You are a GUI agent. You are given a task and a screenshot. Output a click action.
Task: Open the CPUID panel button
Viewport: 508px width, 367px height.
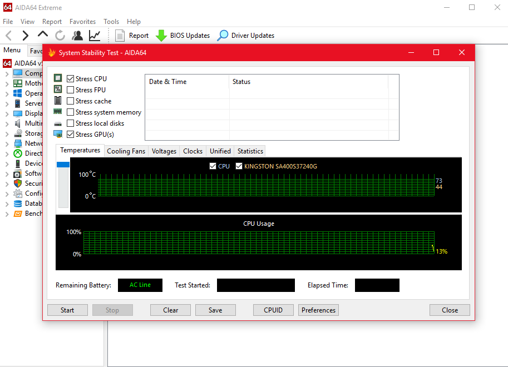273,310
